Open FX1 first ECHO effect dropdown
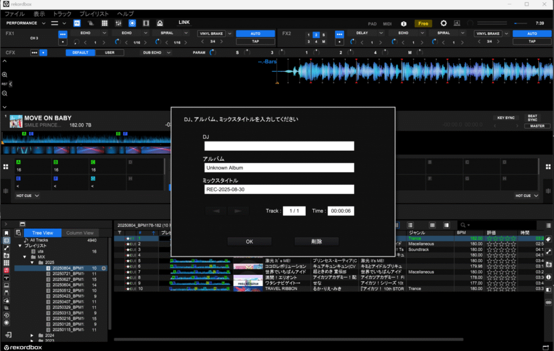The height and width of the screenshot is (351, 554). click(x=104, y=33)
